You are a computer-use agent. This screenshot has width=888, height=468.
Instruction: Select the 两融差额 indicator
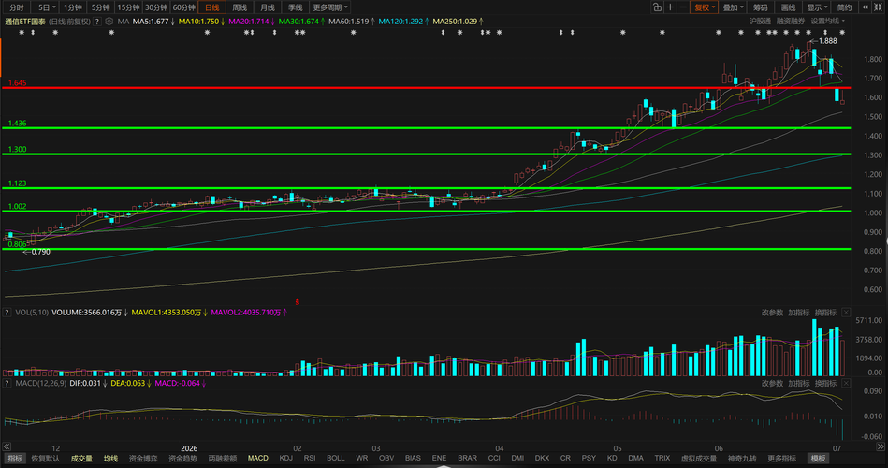click(x=223, y=459)
